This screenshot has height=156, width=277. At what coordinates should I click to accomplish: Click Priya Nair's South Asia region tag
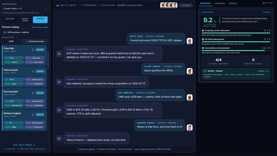(x=34, y=58)
